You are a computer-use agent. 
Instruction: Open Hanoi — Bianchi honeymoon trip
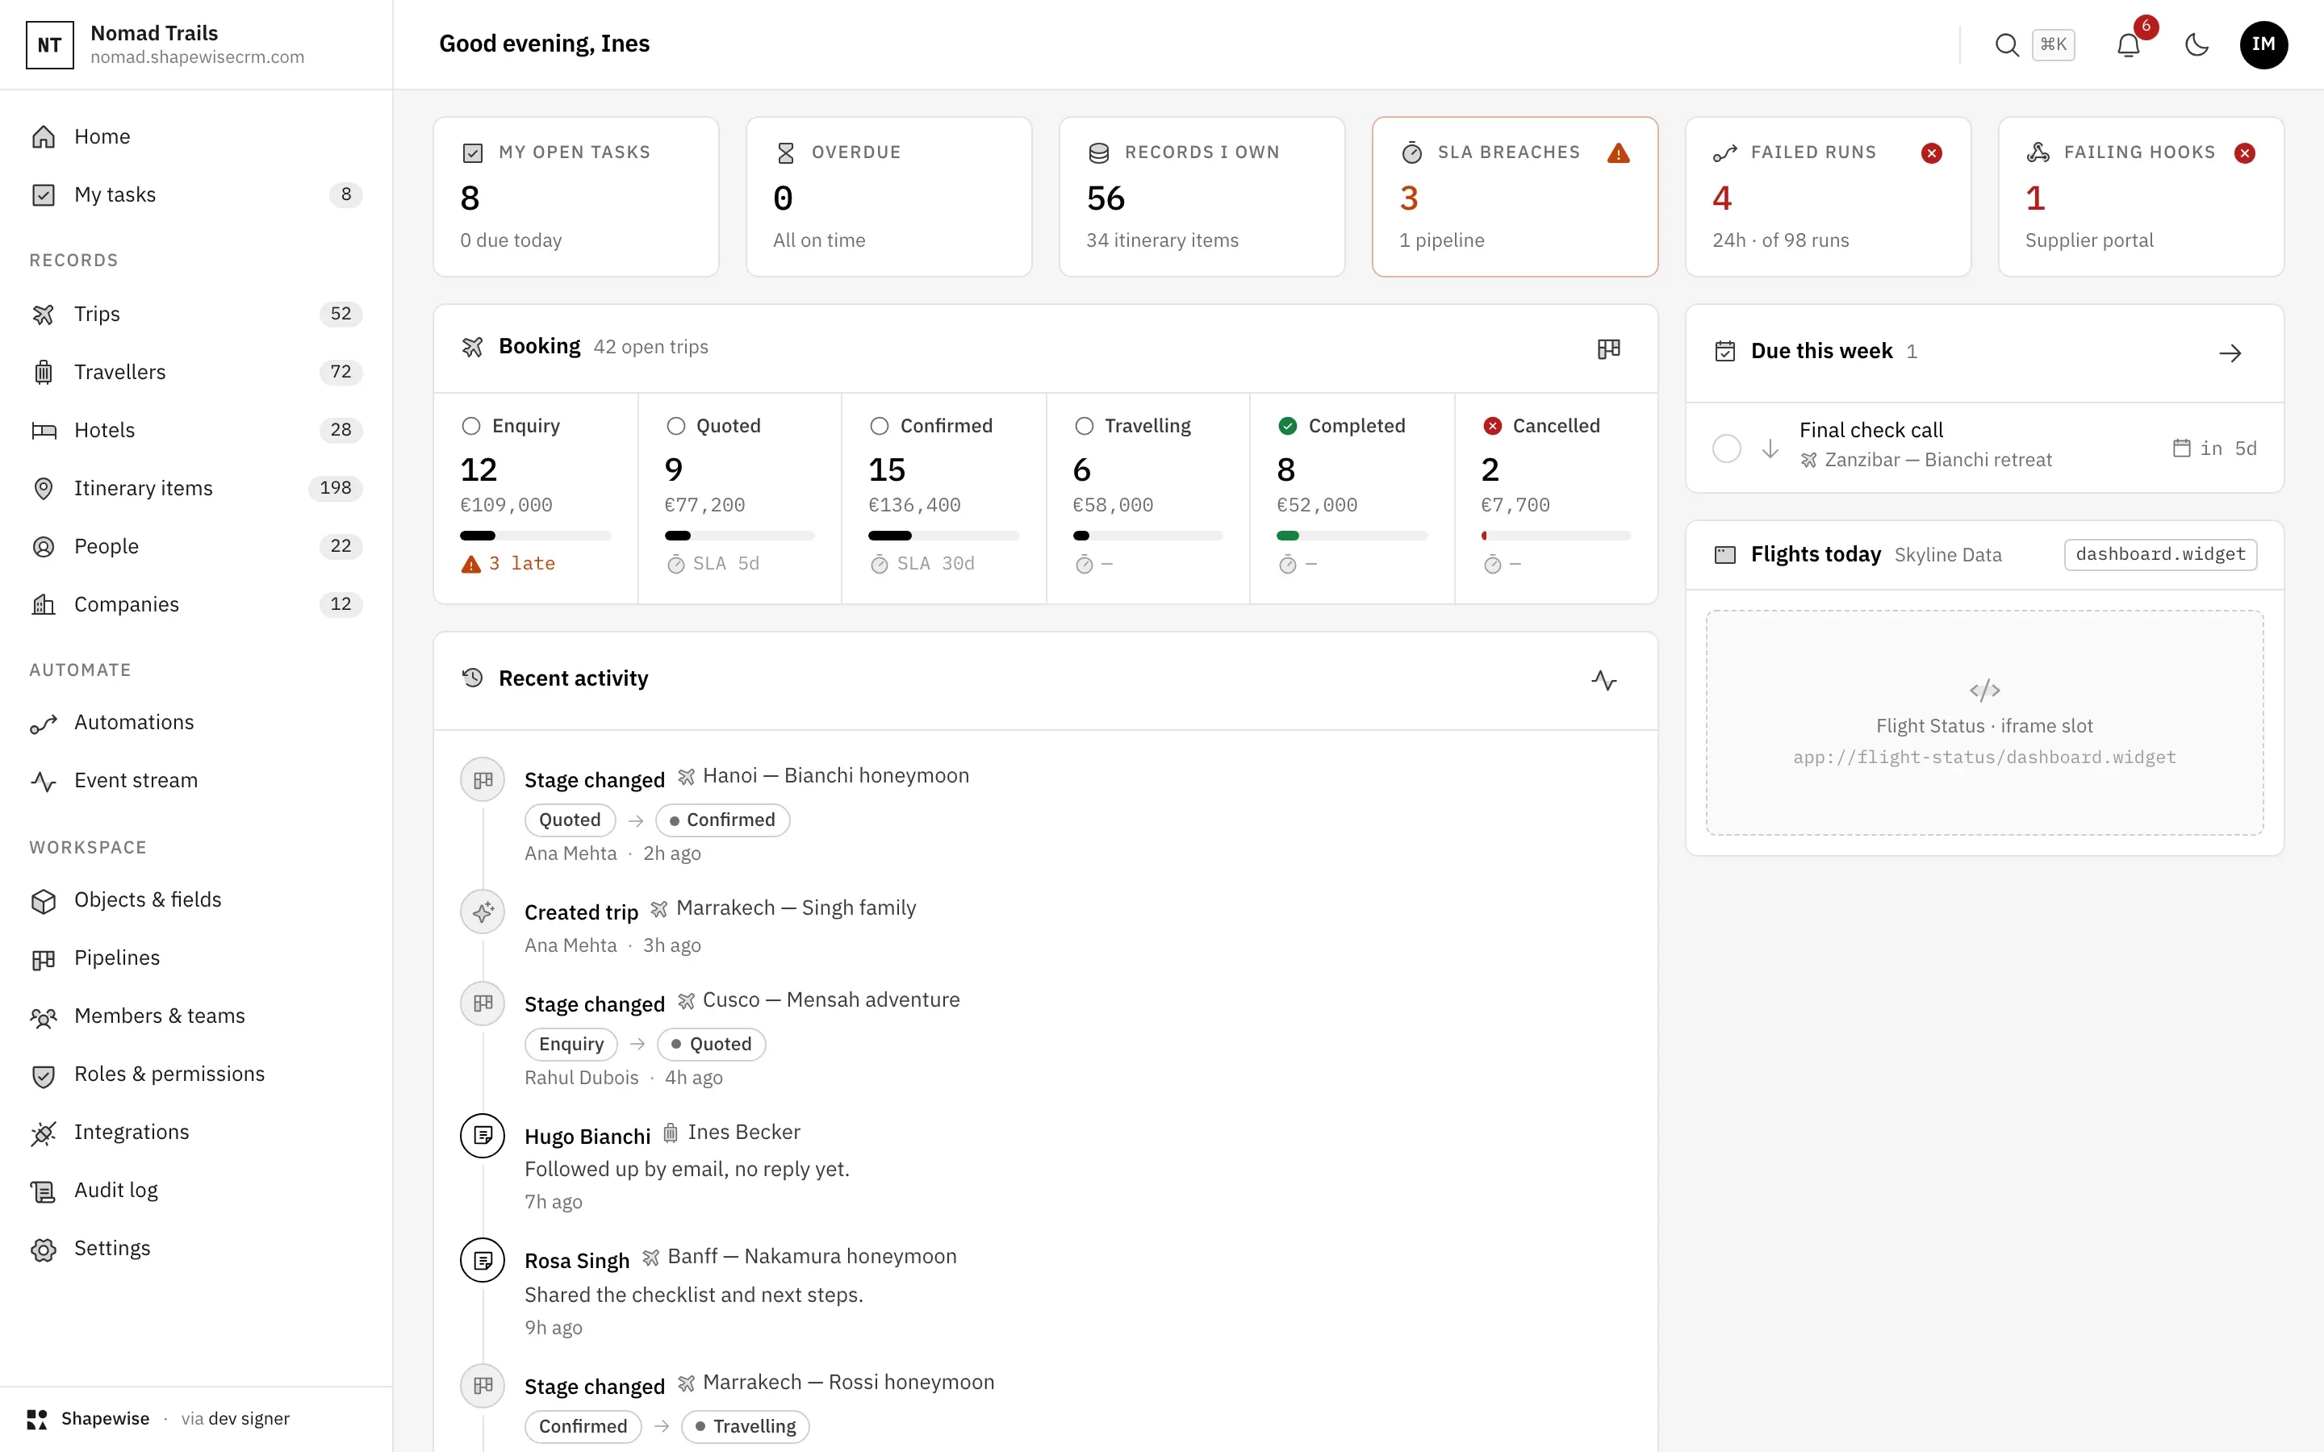tap(824, 776)
